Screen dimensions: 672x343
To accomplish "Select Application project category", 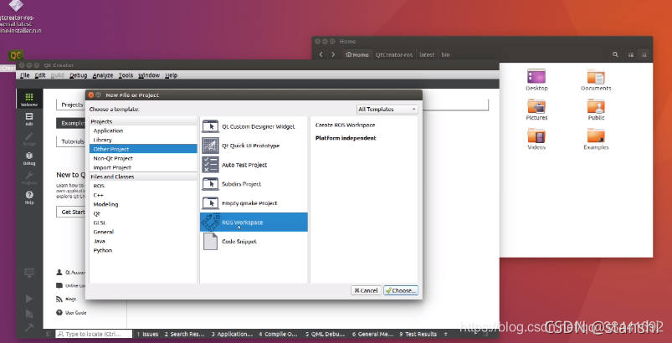I will (x=143, y=131).
